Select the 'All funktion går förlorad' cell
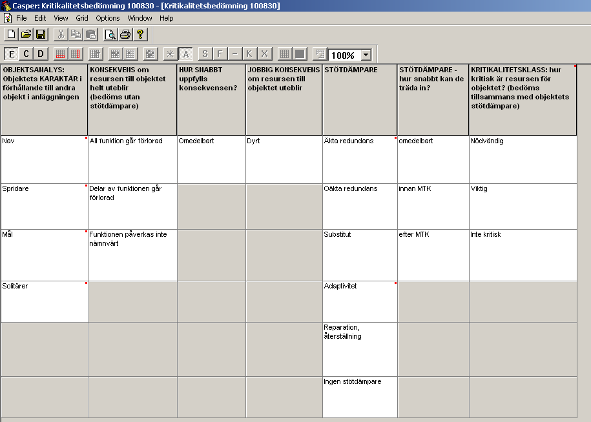Image resolution: width=591 pixels, height=422 pixels. coord(132,159)
